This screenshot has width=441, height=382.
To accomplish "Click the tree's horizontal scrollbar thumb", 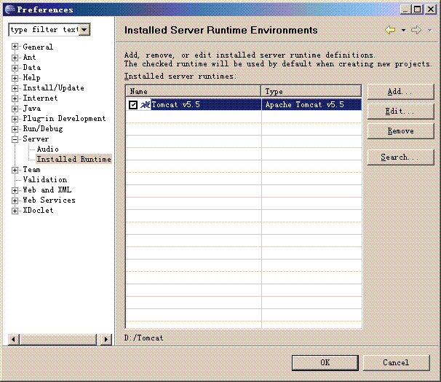I will point(58,339).
